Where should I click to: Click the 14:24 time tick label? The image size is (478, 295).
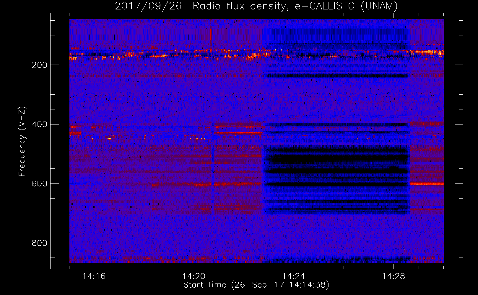(x=294, y=276)
